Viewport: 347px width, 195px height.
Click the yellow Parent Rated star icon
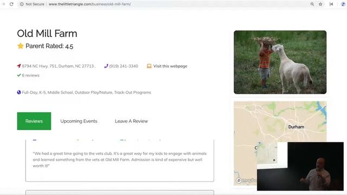[21, 45]
